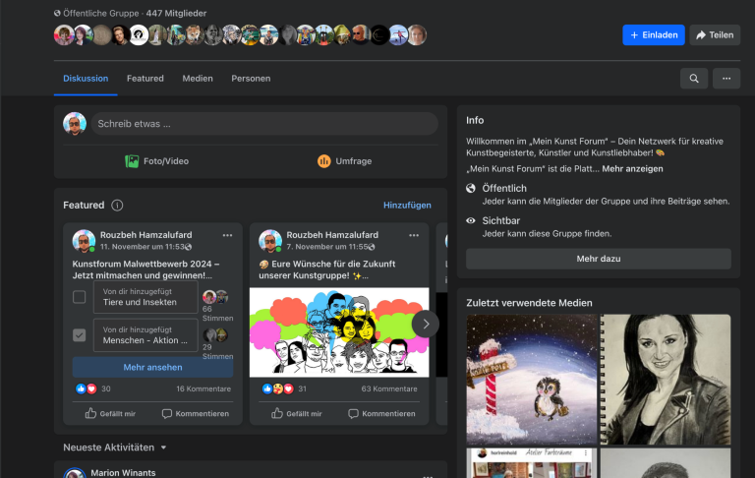Switch to the Diskussion tab
Screen dimensions: 755x478
pos(86,79)
